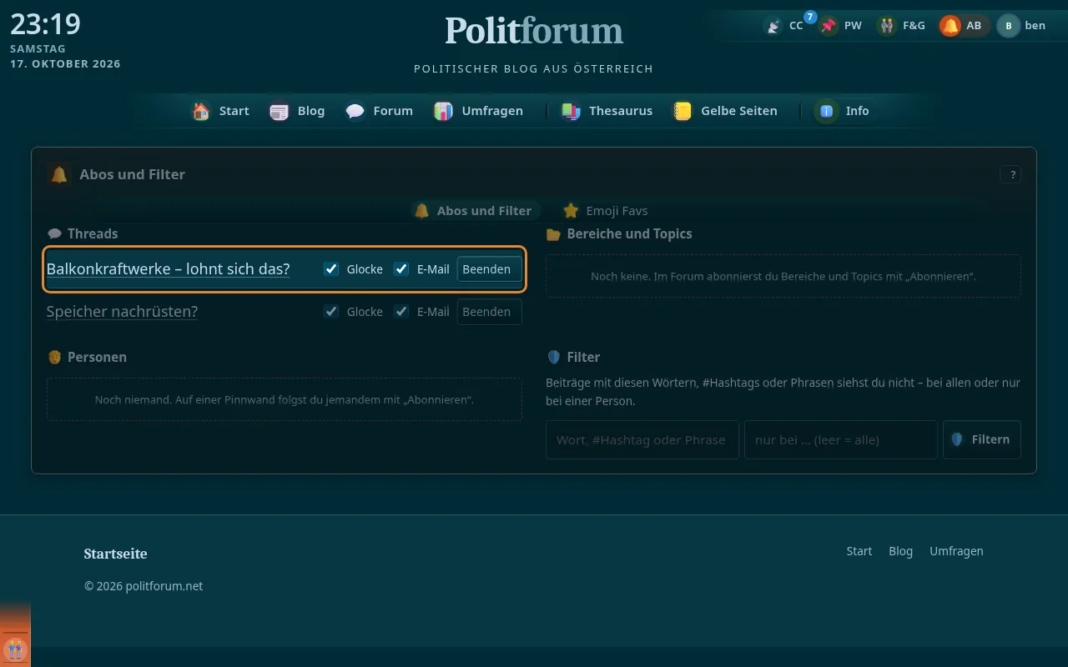Click the orange widget at bottom-left corner
This screenshot has height=667, width=1068.
point(15,649)
